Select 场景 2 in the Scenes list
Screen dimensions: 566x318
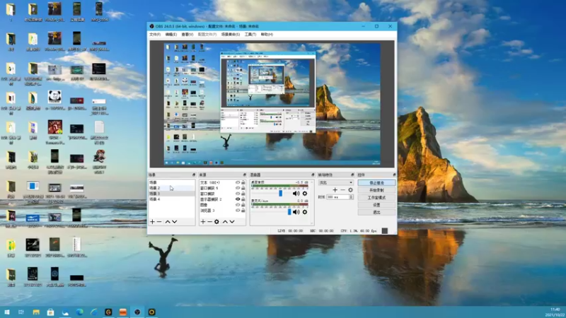172,188
